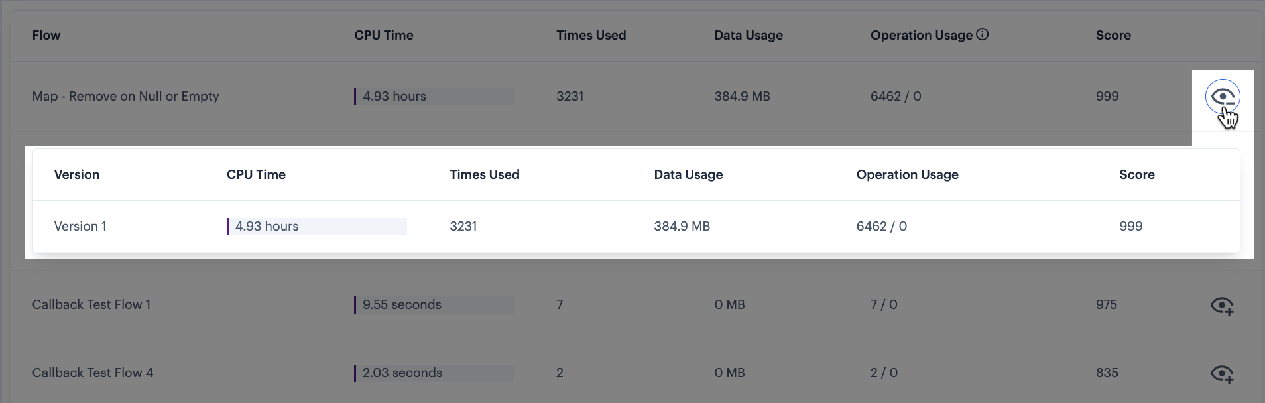Click the Times Used column header
Screen dimensions: 1265x403
[591, 36]
